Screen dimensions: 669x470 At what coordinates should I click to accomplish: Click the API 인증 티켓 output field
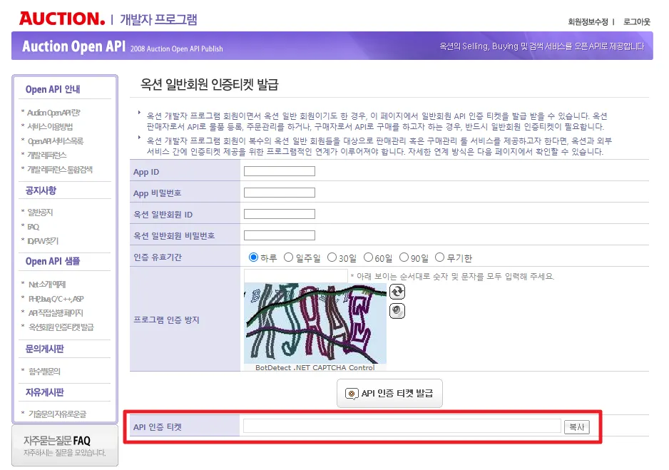402,426
